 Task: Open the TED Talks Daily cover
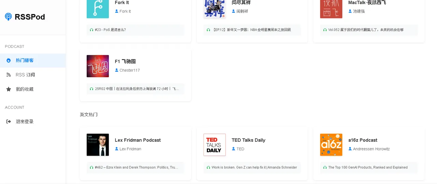click(x=214, y=145)
